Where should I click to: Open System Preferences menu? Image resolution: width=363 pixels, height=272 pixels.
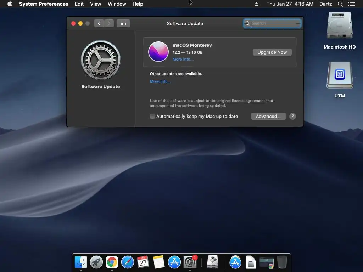[44, 4]
